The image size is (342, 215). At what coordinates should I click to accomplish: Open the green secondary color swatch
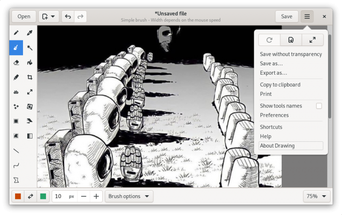pos(43,196)
